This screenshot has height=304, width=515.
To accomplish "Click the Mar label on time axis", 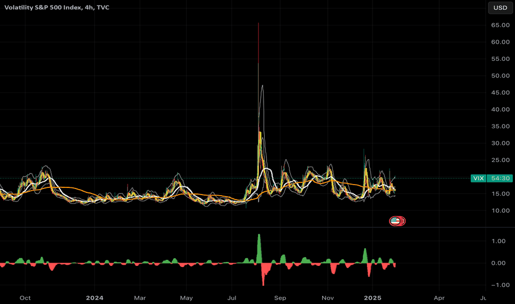I will click(x=140, y=298).
